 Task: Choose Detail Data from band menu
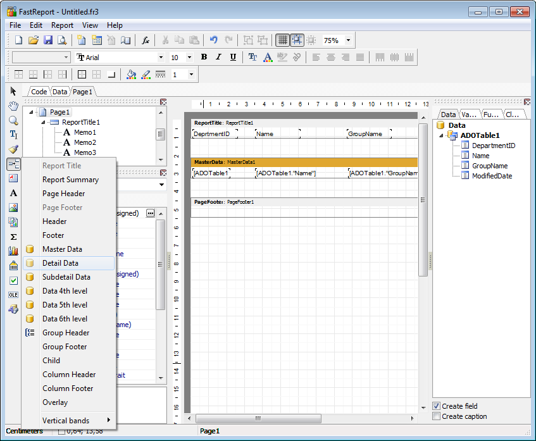69,263
